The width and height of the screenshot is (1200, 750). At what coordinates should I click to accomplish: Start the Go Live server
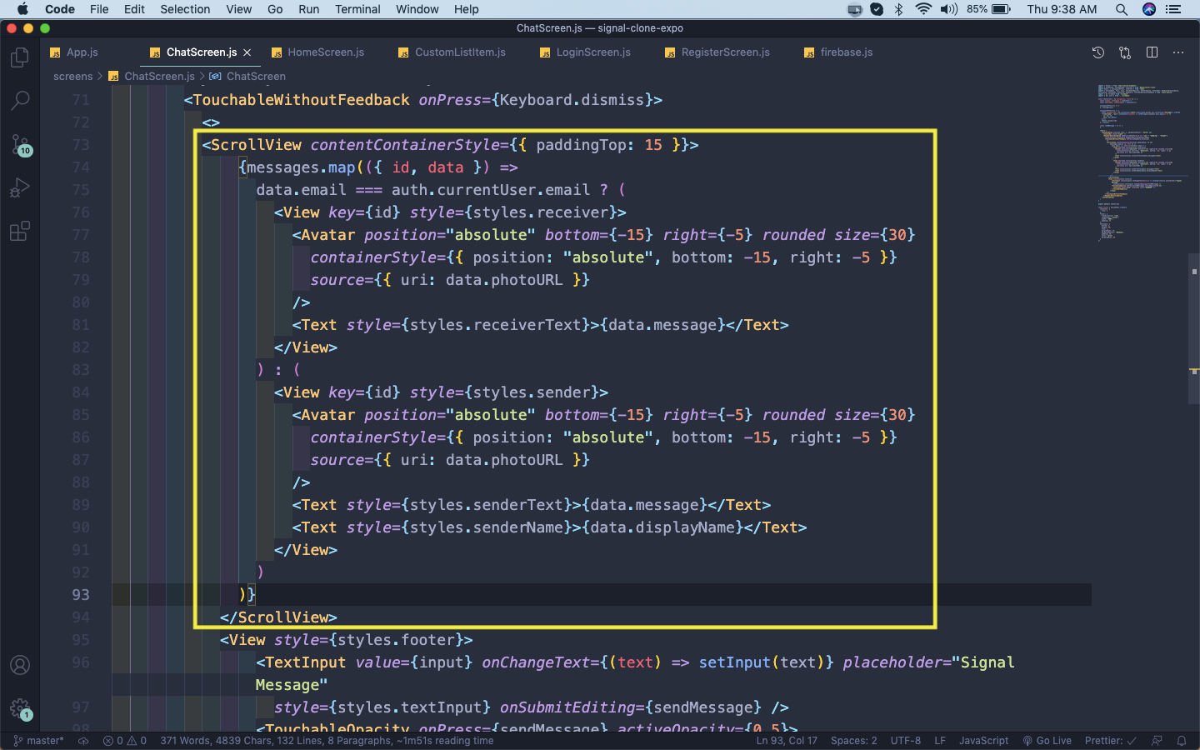click(x=1047, y=741)
